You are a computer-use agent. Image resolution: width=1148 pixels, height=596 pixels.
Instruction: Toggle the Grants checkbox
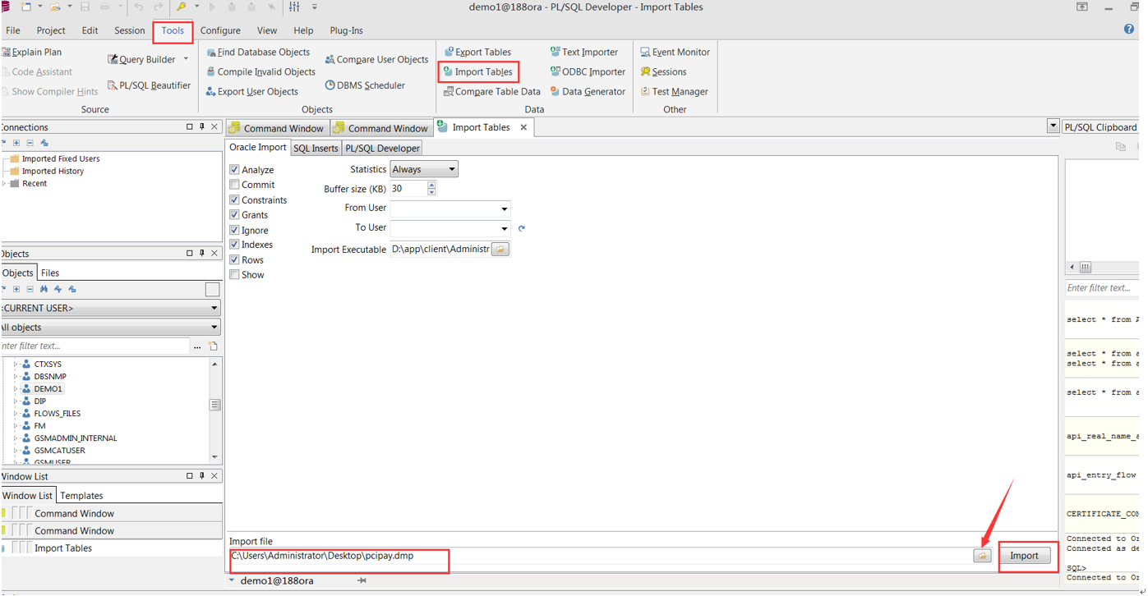point(234,214)
